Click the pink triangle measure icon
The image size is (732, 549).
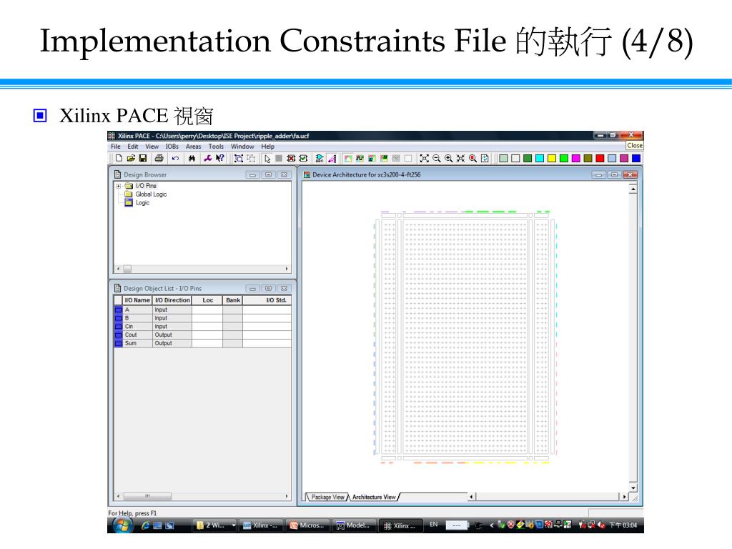(332, 159)
